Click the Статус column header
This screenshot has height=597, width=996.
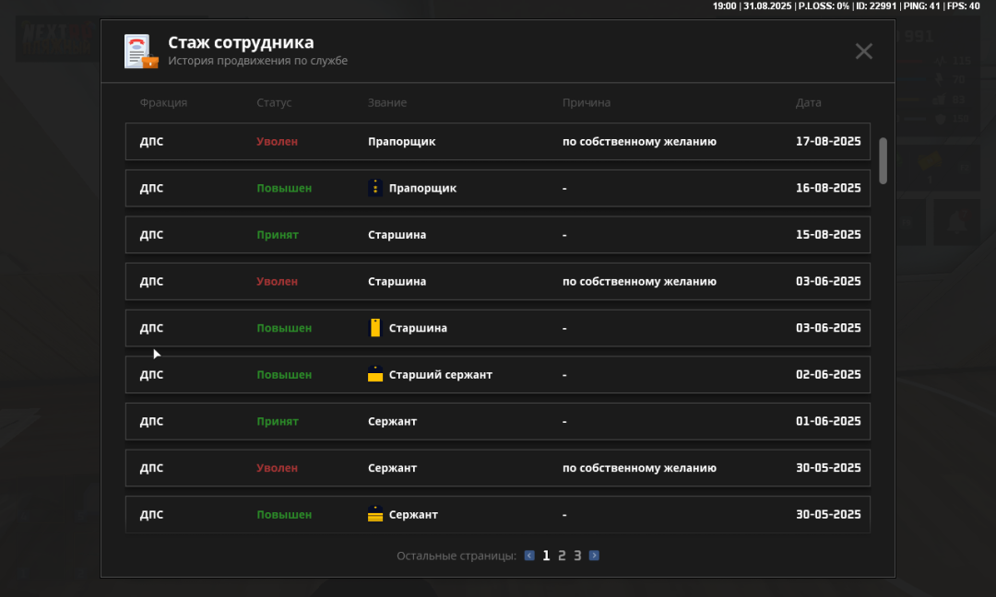pyautogui.click(x=274, y=103)
